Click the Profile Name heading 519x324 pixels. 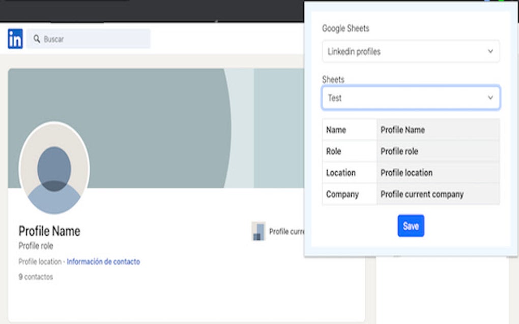pos(49,231)
